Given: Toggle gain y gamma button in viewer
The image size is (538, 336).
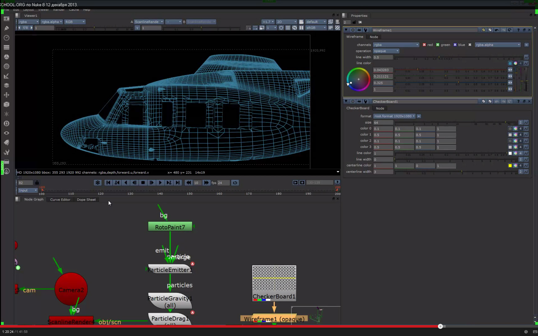Looking at the screenshot, I should 137,28.
